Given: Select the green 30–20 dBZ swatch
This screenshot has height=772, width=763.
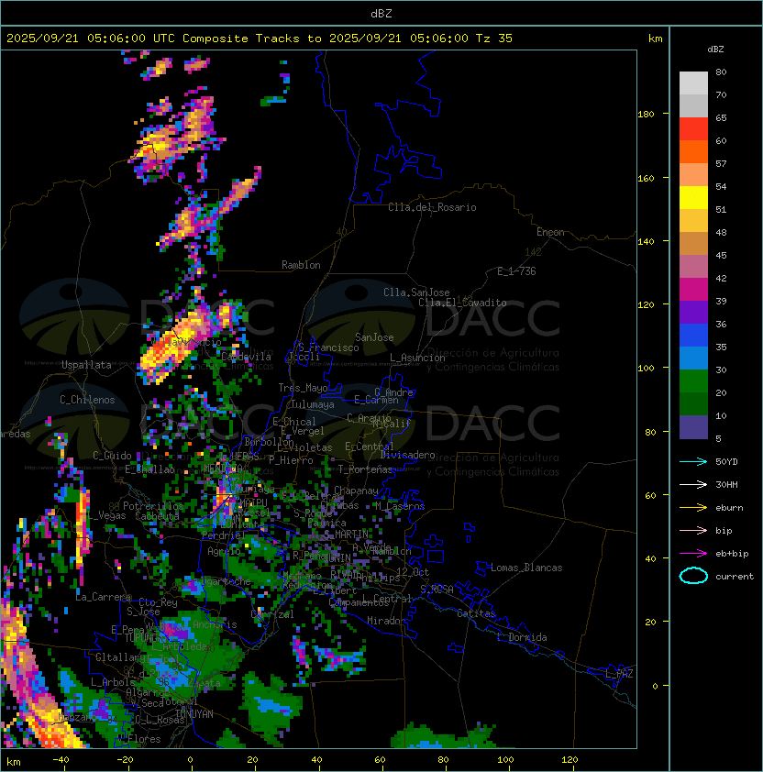Looking at the screenshot, I should click(693, 381).
